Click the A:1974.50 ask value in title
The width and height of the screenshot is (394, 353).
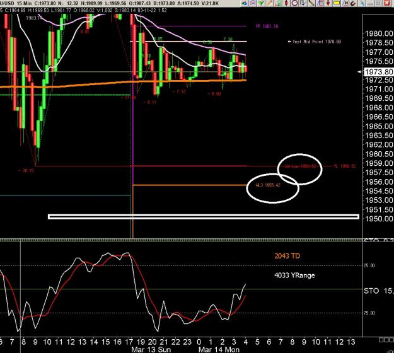point(188,4)
